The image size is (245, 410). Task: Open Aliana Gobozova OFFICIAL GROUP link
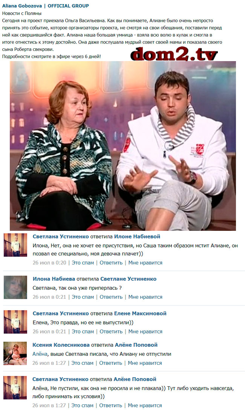[x=46, y=6]
